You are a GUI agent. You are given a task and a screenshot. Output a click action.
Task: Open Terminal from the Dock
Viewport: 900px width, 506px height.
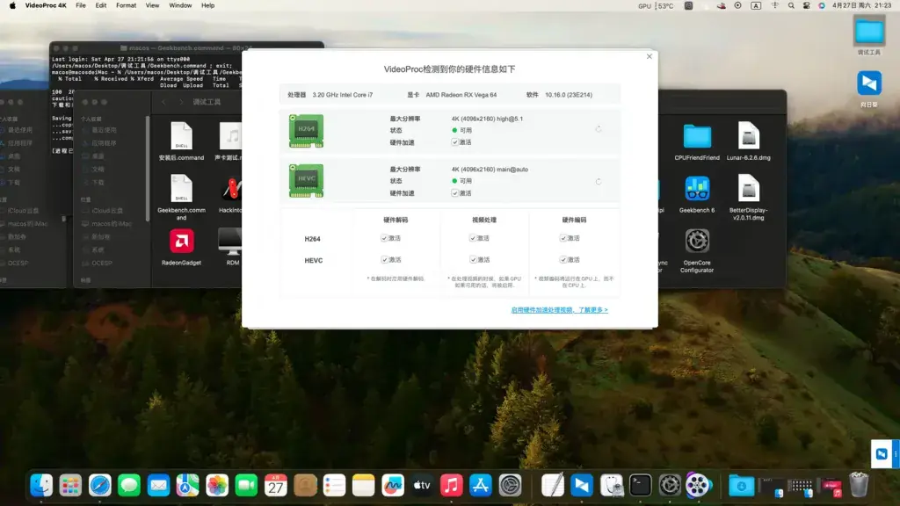tap(640, 485)
